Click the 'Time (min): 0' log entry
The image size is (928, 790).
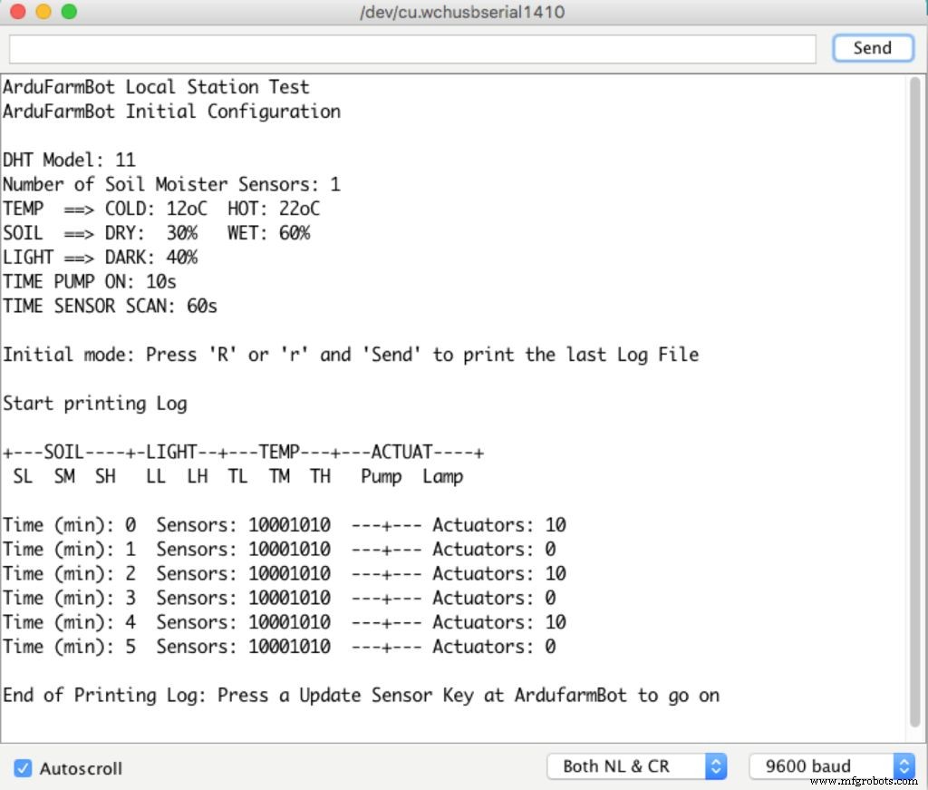tap(284, 525)
